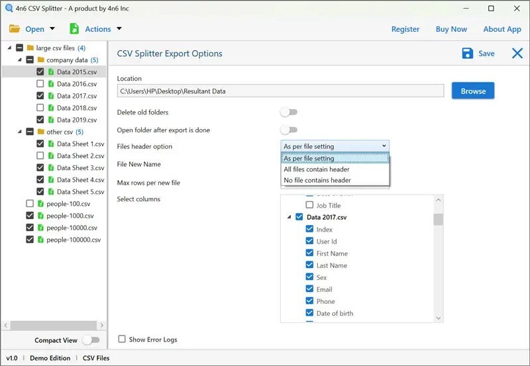Select All files contain header option

click(335, 169)
